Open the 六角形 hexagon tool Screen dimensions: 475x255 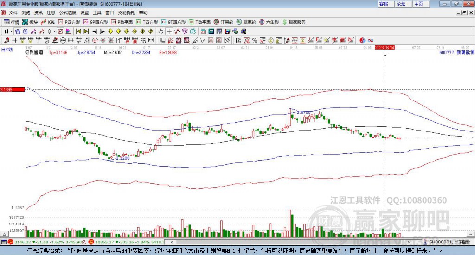(x=270, y=22)
